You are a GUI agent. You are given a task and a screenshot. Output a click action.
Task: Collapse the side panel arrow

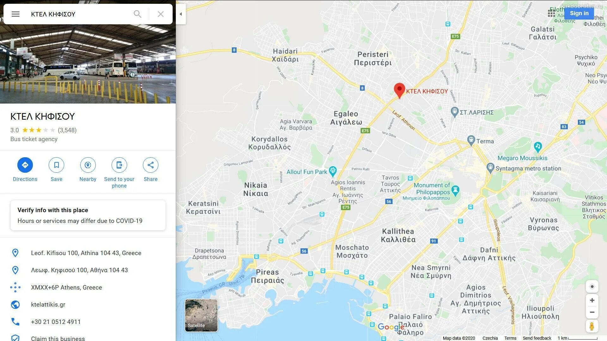coord(181,14)
